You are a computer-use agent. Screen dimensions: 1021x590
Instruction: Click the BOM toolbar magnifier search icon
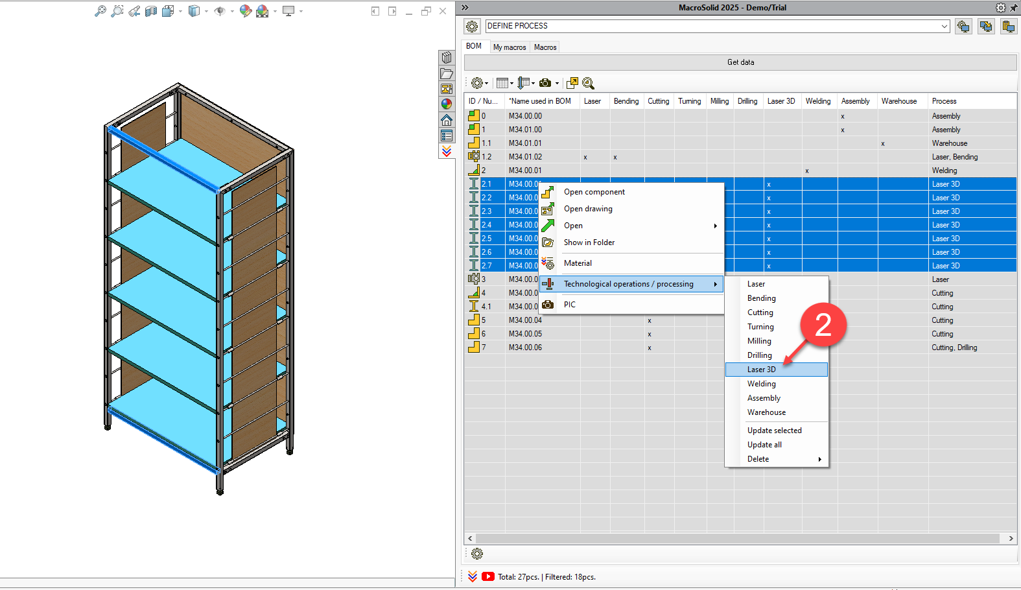tap(588, 83)
